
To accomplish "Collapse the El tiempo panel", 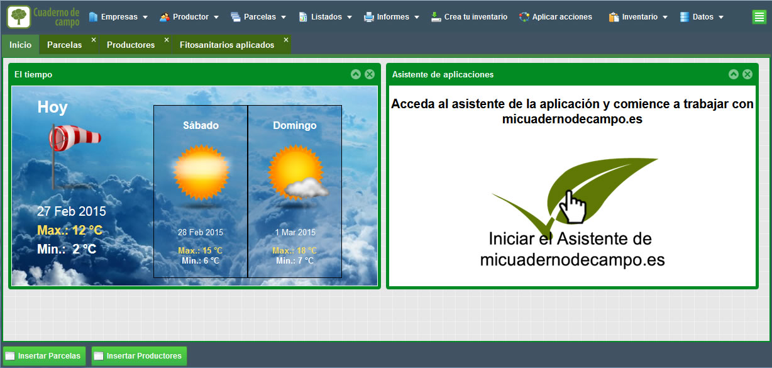I will click(356, 74).
